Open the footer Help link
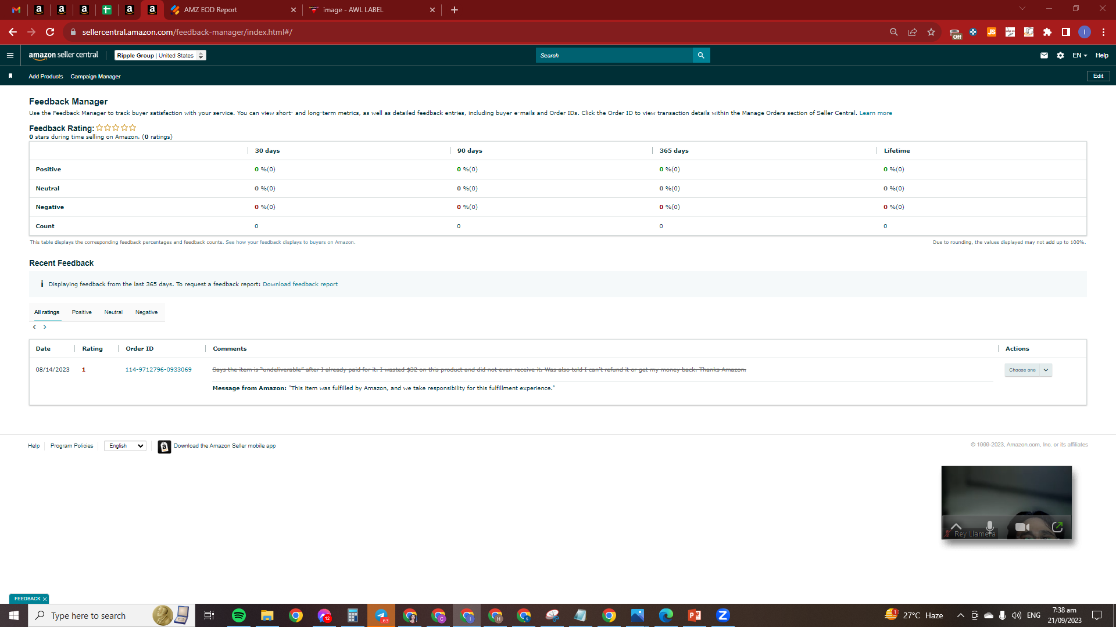 [x=34, y=446]
